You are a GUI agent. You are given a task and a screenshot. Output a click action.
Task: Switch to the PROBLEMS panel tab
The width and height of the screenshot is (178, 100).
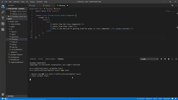33,59
